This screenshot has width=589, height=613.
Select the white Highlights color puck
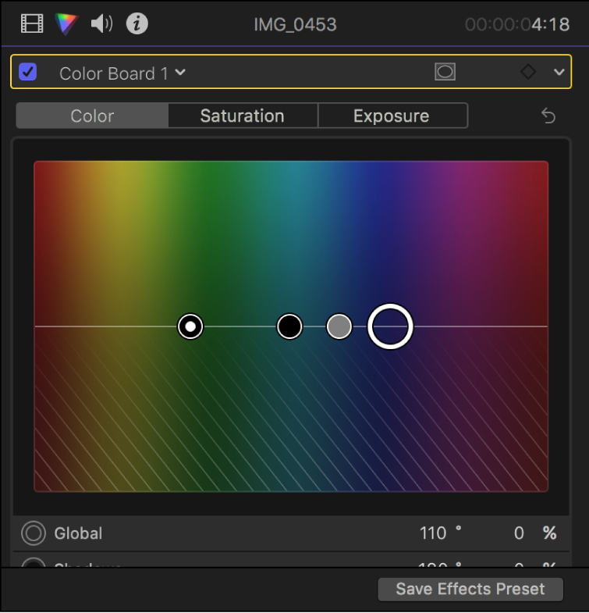point(190,326)
